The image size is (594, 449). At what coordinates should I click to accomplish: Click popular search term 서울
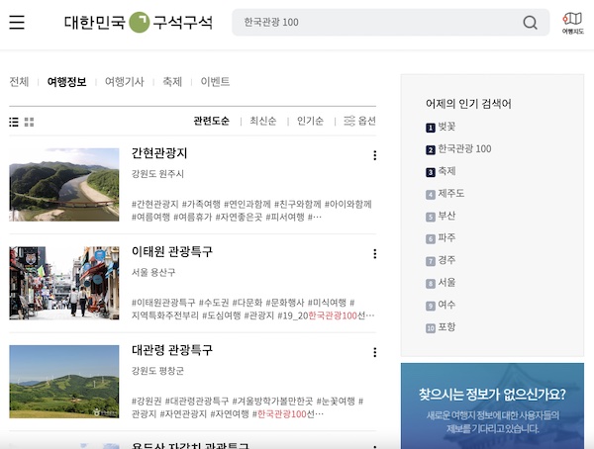[x=446, y=283]
